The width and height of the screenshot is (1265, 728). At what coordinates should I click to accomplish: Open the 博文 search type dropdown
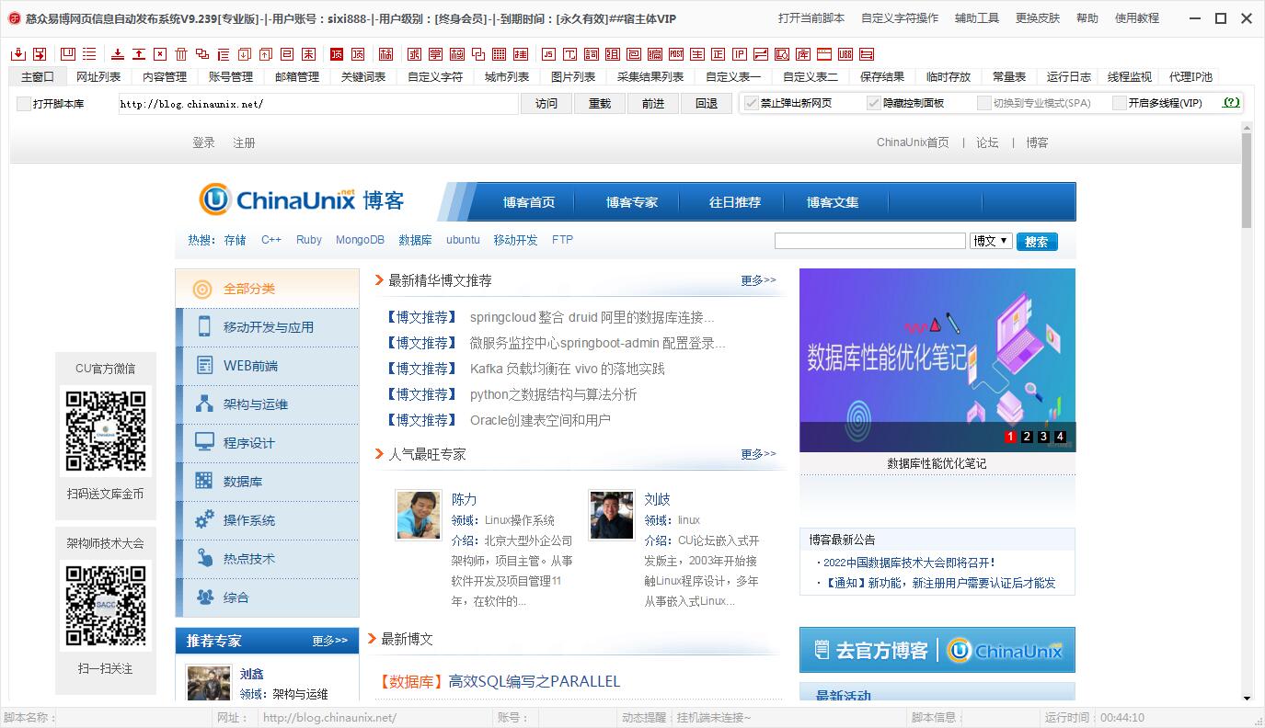[991, 241]
